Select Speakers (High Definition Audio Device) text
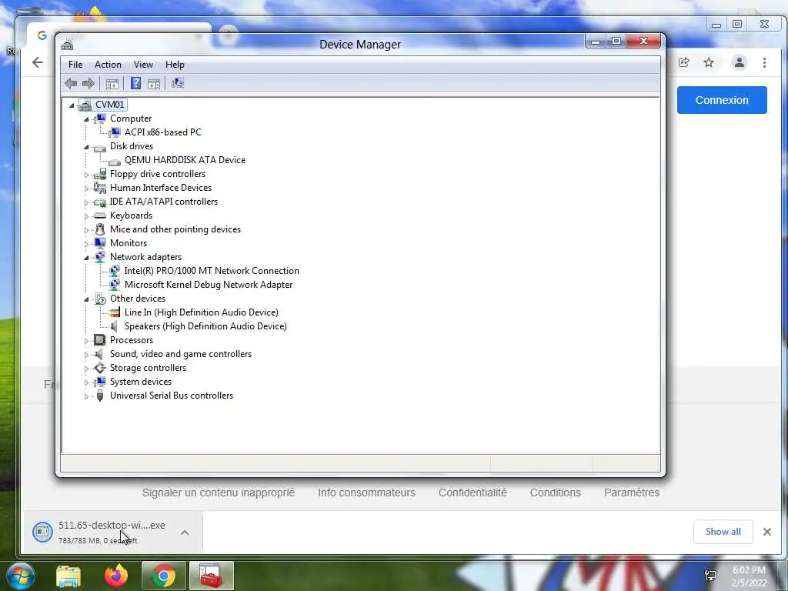The height and width of the screenshot is (591, 788). click(205, 326)
